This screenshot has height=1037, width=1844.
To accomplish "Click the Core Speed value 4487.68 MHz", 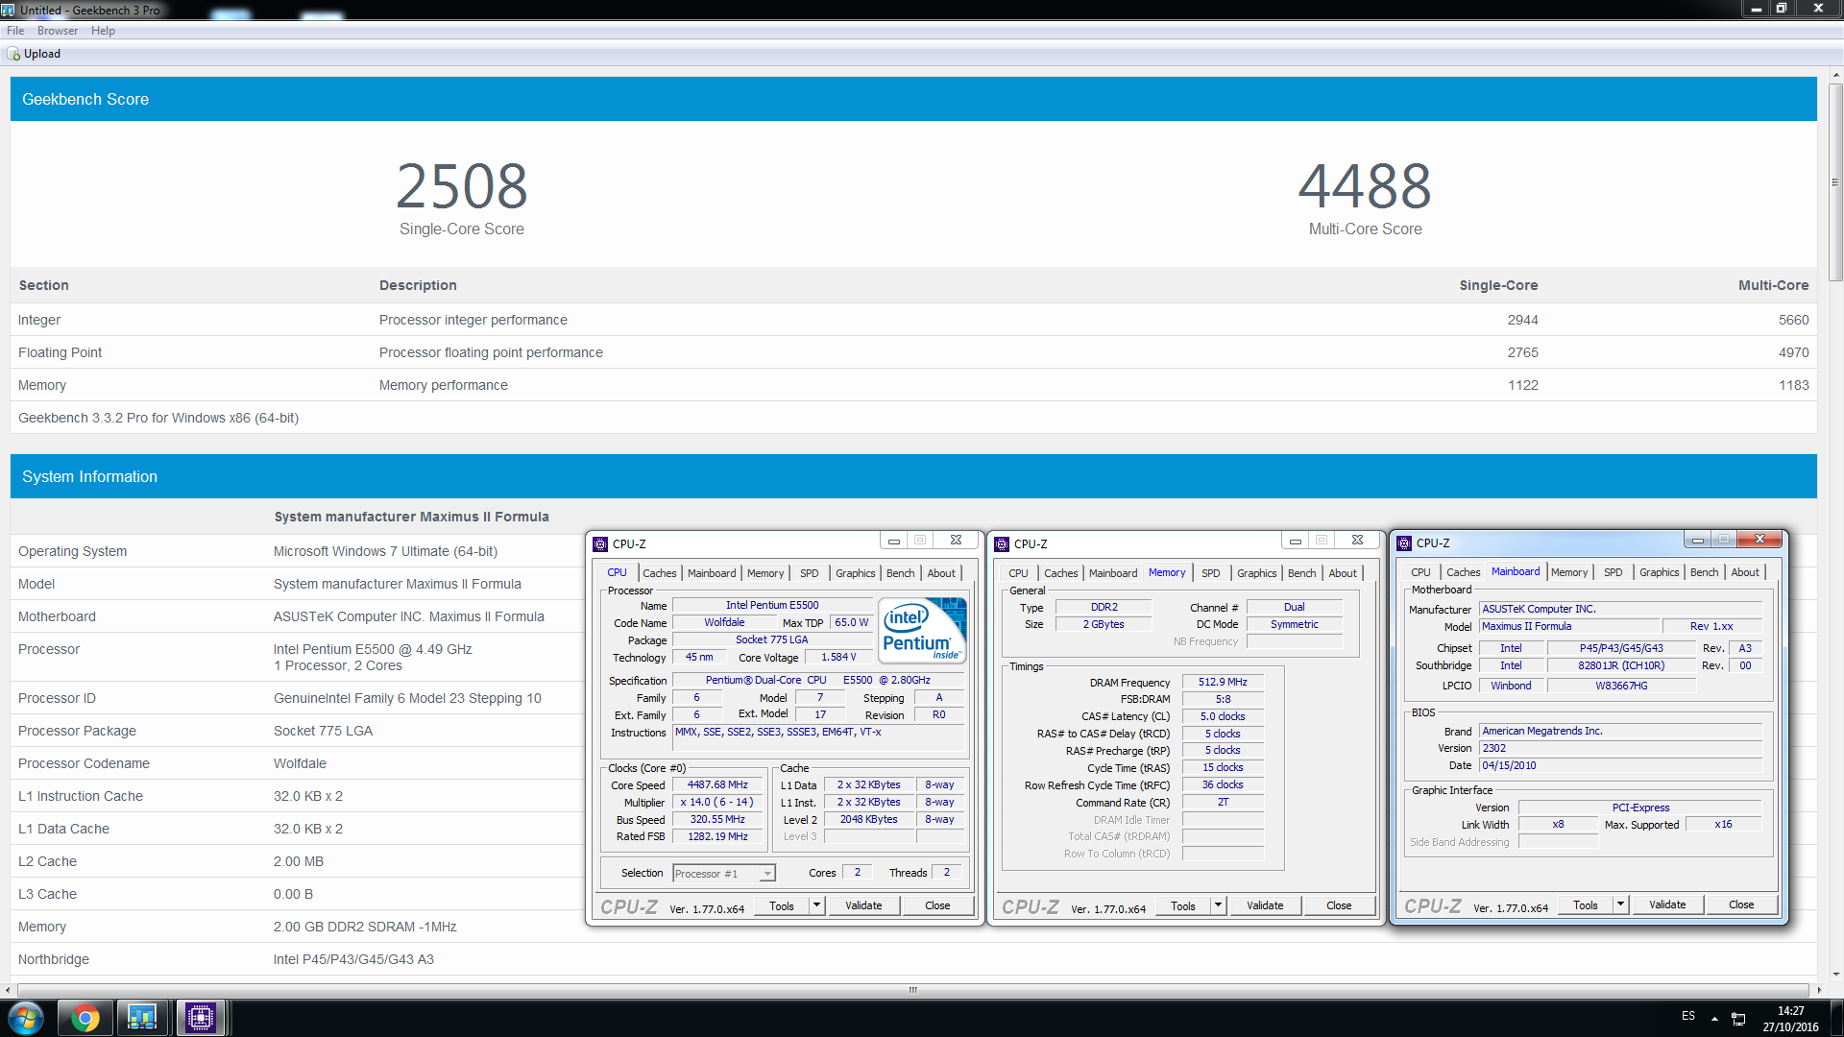I will [717, 785].
